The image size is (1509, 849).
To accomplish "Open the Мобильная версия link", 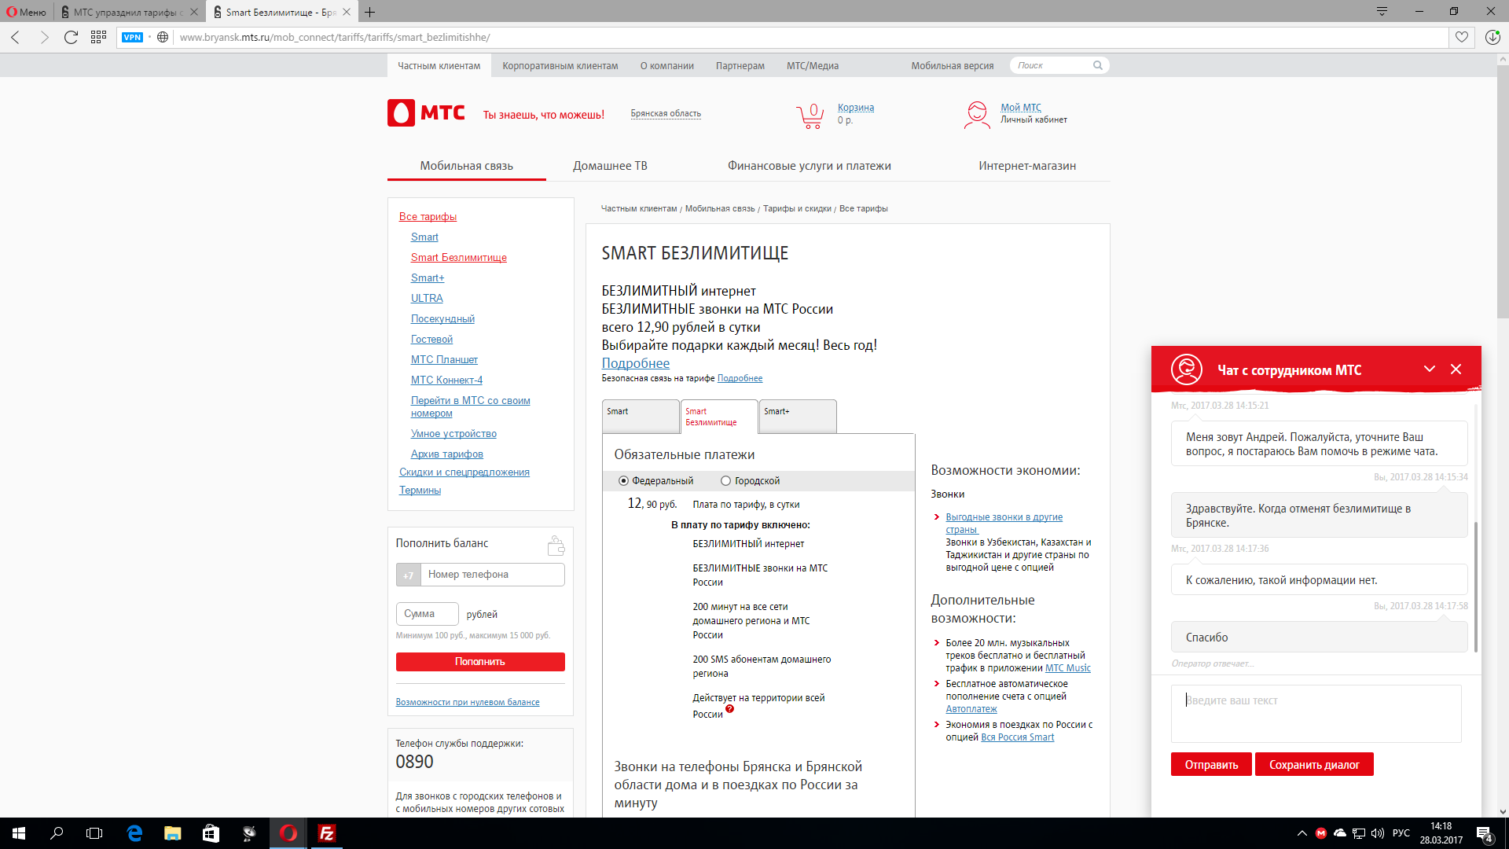I will (x=953, y=66).
